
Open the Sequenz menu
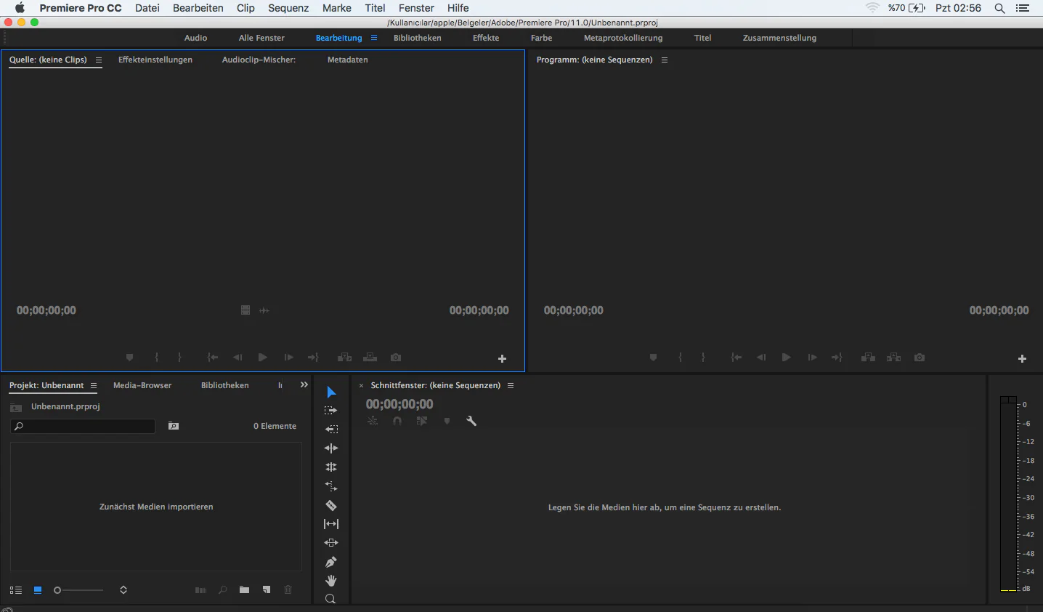pos(288,8)
